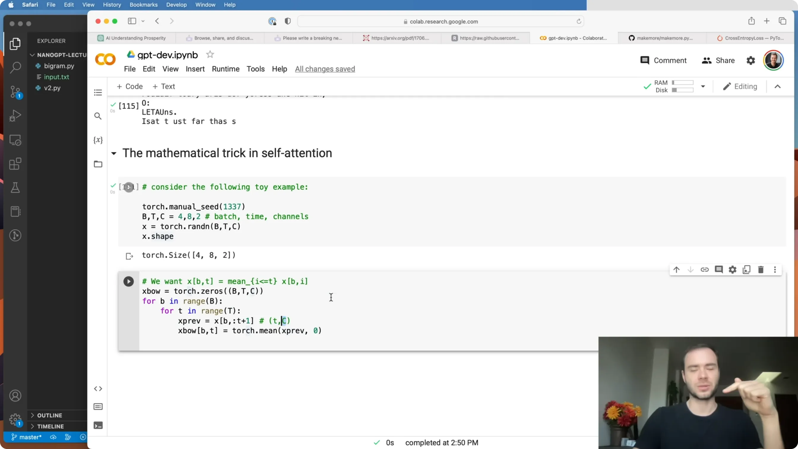The height and width of the screenshot is (449, 798).
Task: Open input.txt in VS Code explorer
Action: 56,77
